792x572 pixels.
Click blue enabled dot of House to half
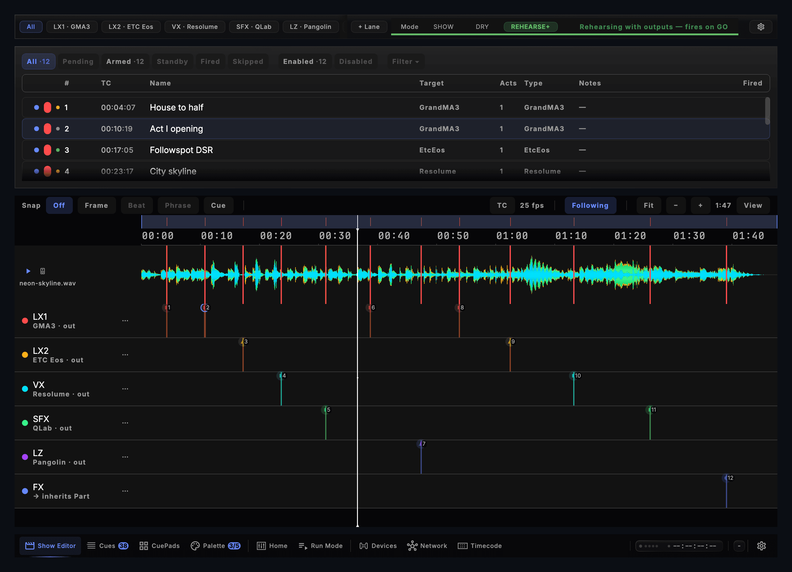36,107
